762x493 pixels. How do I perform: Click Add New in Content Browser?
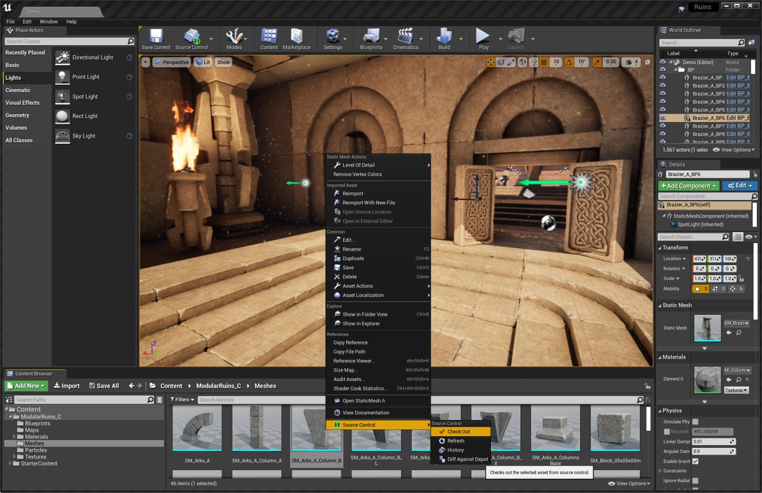[x=26, y=386]
